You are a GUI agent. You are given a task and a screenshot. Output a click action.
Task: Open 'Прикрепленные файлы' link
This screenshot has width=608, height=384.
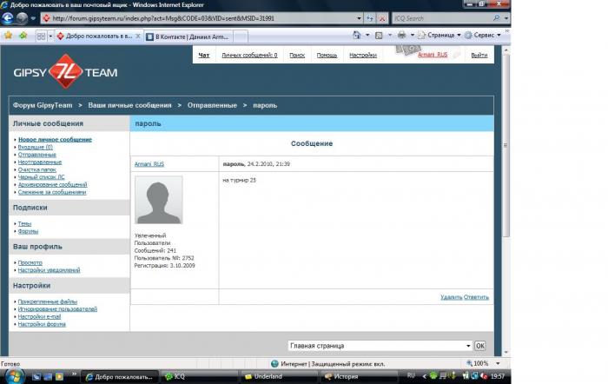tap(48, 301)
